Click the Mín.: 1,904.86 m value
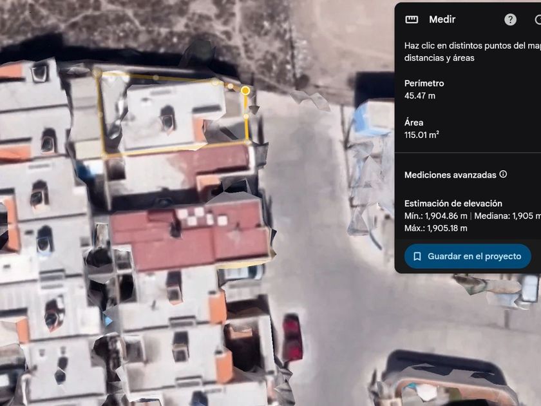 (436, 216)
